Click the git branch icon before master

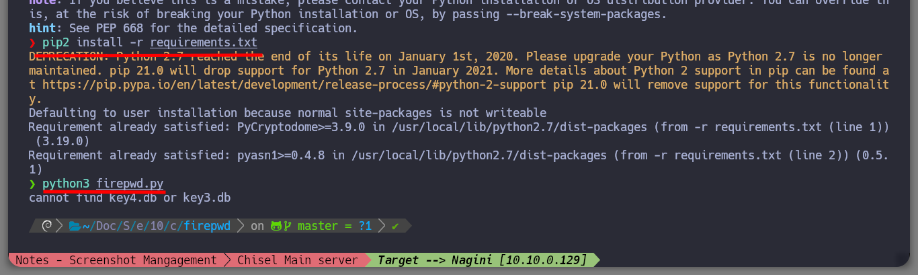287,227
